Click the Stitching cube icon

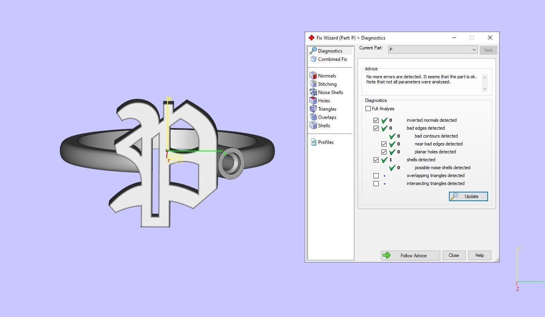click(313, 84)
